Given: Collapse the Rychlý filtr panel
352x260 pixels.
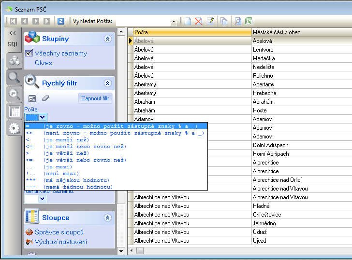Looking at the screenshot, I should coord(107,83).
